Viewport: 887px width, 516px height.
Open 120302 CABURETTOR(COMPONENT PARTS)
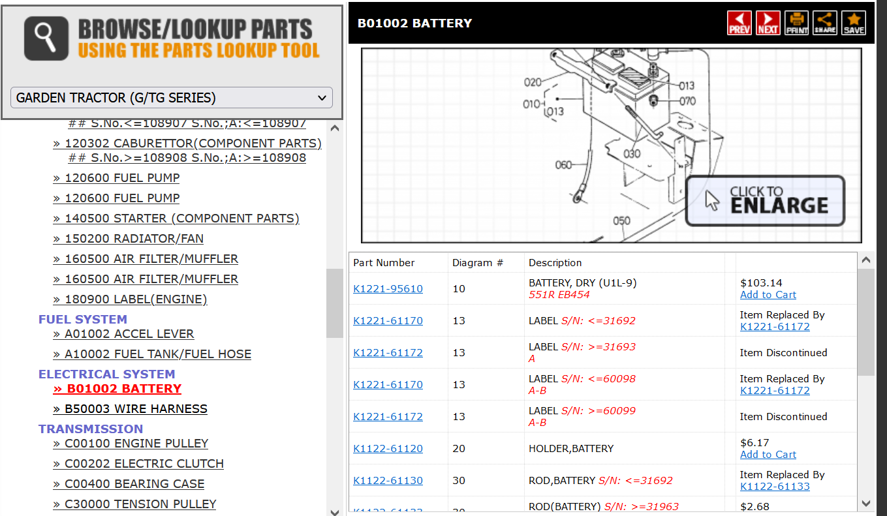(x=187, y=144)
